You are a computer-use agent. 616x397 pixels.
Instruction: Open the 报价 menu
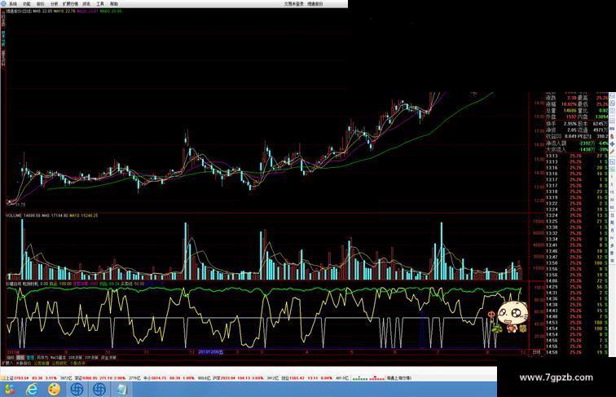coord(41,3)
